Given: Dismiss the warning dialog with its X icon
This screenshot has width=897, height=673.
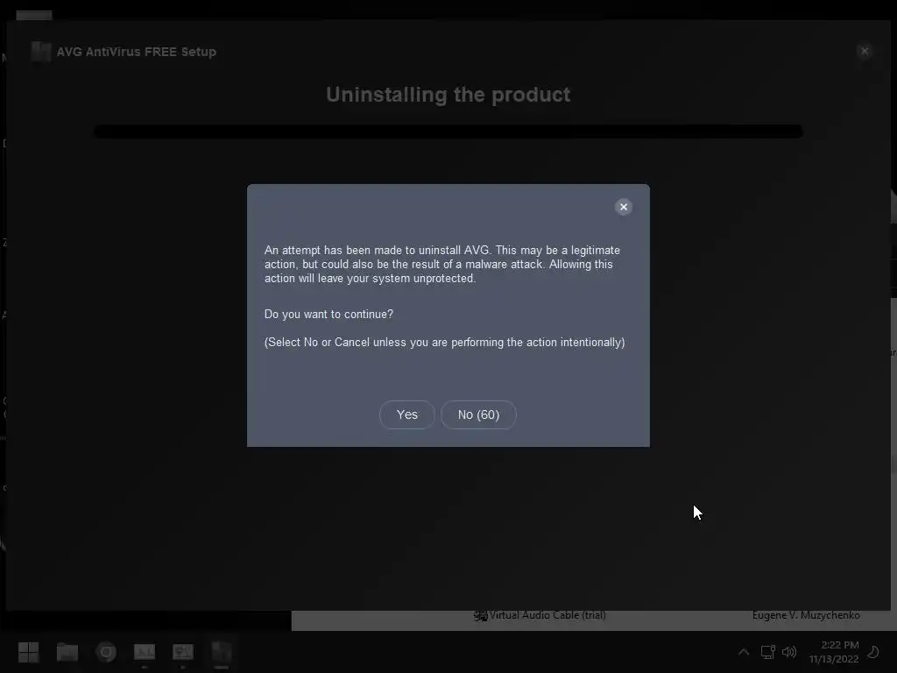Looking at the screenshot, I should point(624,207).
